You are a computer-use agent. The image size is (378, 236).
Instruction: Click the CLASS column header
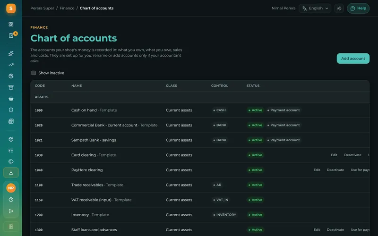(x=171, y=86)
